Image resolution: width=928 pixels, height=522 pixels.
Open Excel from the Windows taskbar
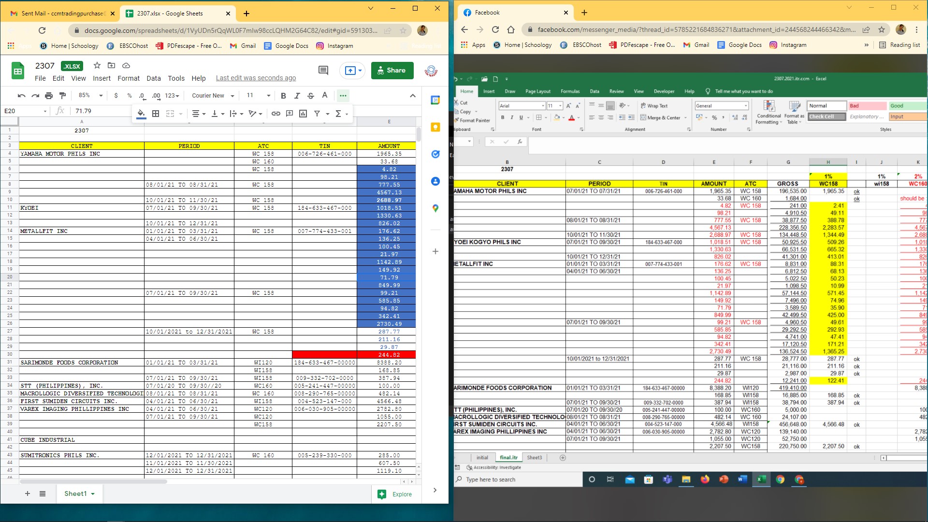click(761, 479)
